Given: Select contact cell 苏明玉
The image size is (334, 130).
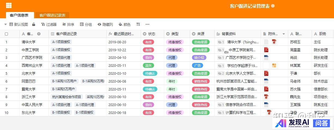Looking at the screenshot, I should click(x=300, y=42).
